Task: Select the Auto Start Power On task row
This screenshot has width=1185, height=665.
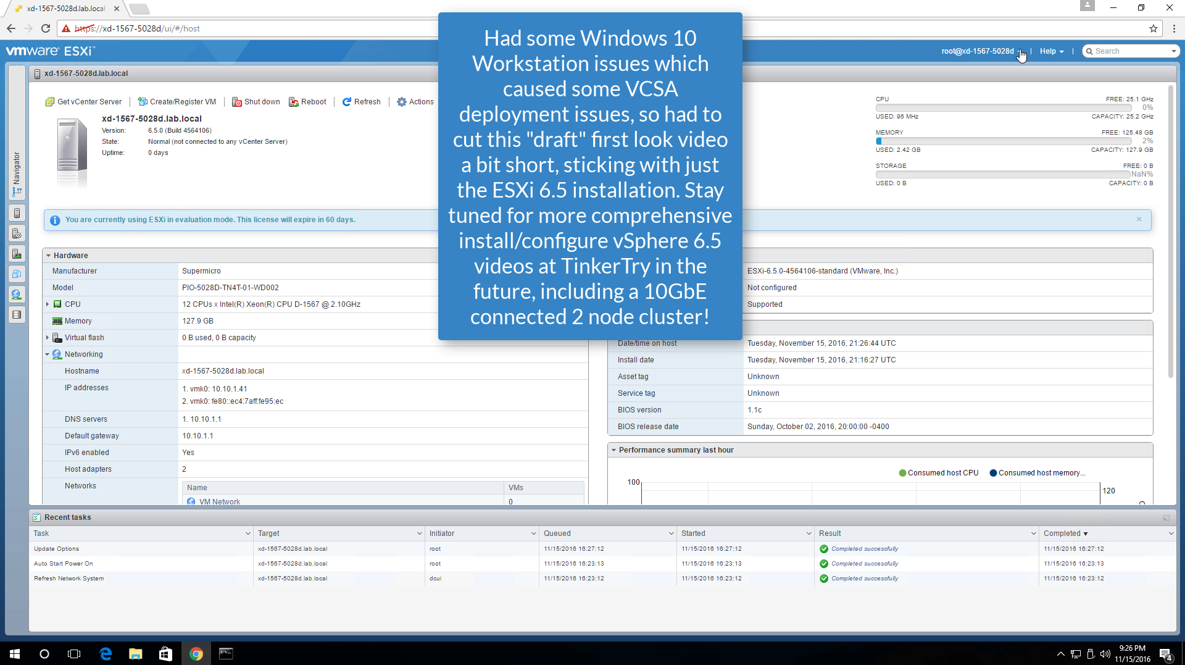Action: pyautogui.click(x=602, y=564)
